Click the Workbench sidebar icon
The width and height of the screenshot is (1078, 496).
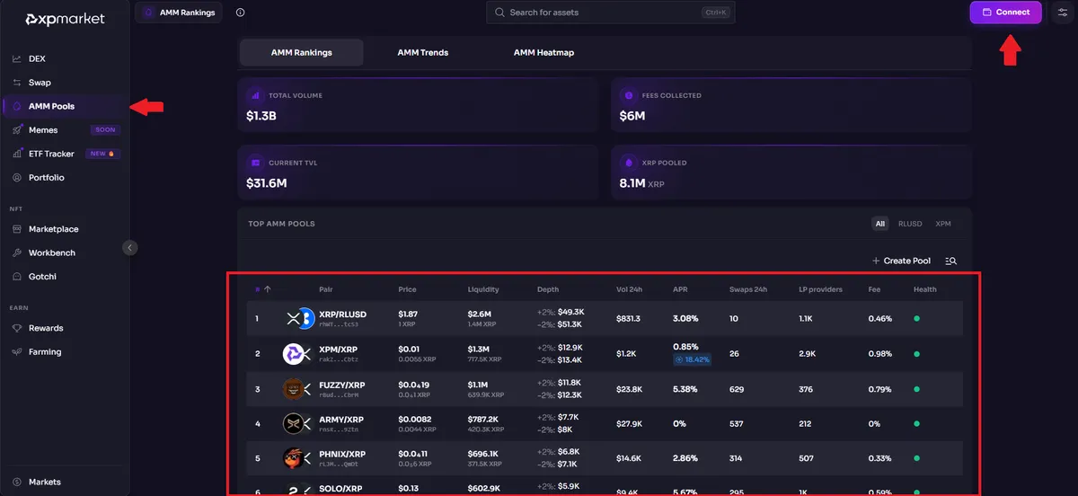click(x=16, y=253)
